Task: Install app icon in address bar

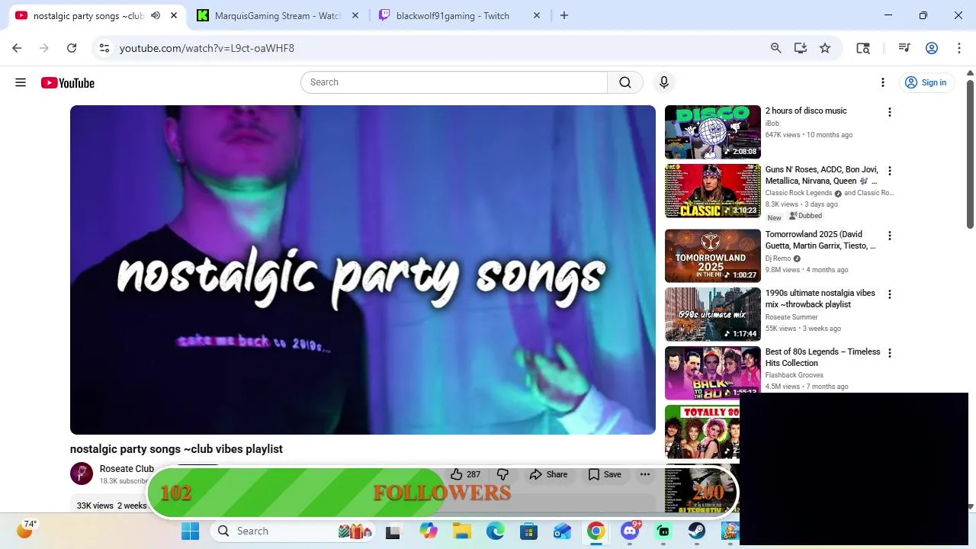Action: click(800, 48)
